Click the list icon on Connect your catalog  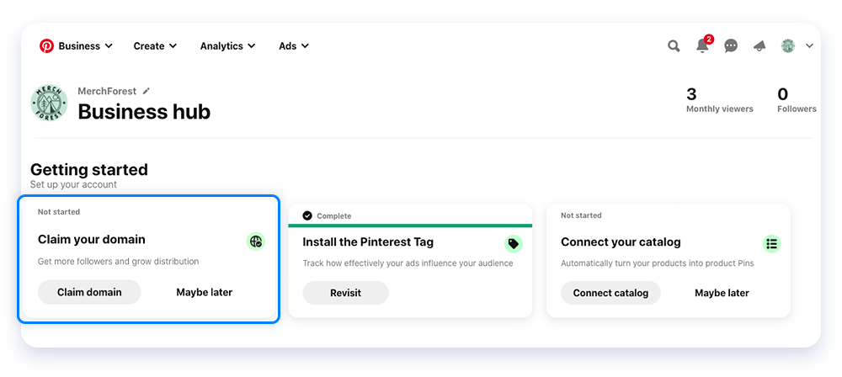[x=771, y=244]
